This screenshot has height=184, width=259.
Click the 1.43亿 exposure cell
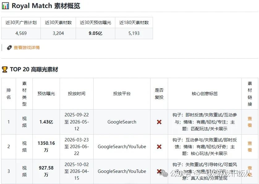tap(46, 122)
